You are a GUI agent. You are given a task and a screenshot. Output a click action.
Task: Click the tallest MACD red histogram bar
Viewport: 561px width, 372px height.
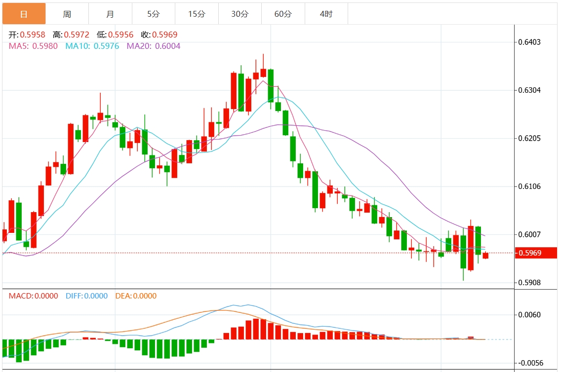(256, 329)
